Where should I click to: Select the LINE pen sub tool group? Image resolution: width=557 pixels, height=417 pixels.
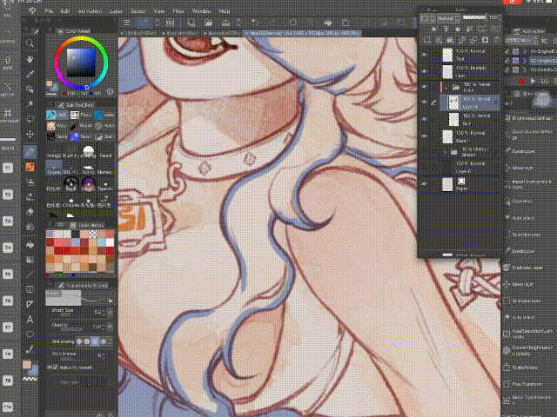pyautogui.click(x=57, y=115)
